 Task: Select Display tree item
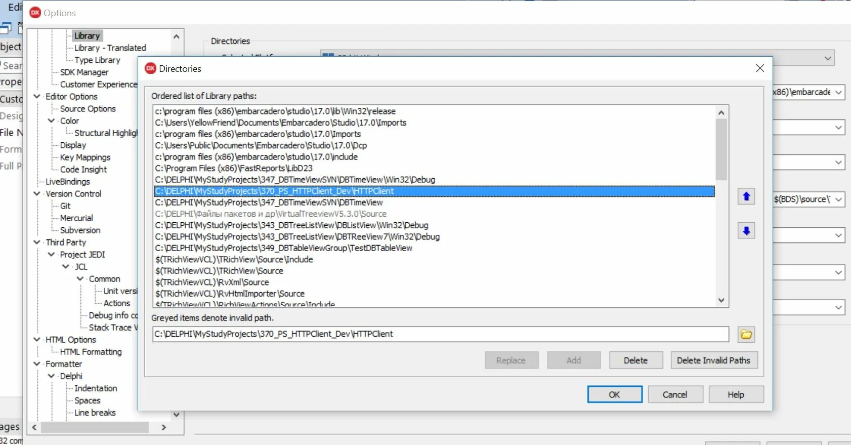(x=73, y=145)
